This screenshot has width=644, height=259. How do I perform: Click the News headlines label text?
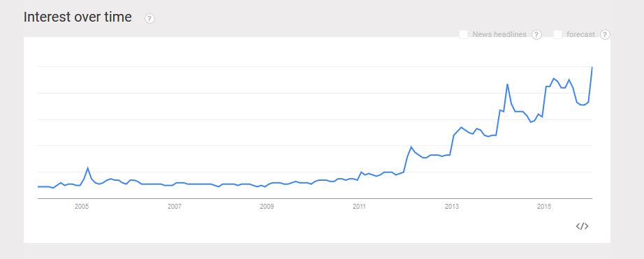[x=499, y=34]
